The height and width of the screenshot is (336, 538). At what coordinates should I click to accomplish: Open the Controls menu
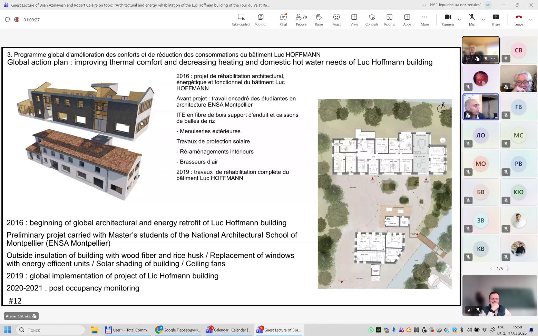[x=372, y=20]
